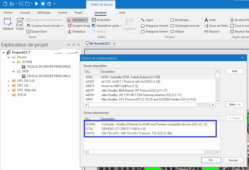Click the Run (play) icon in title bar
Screen dimensions: 249x170
tap(37, 4)
